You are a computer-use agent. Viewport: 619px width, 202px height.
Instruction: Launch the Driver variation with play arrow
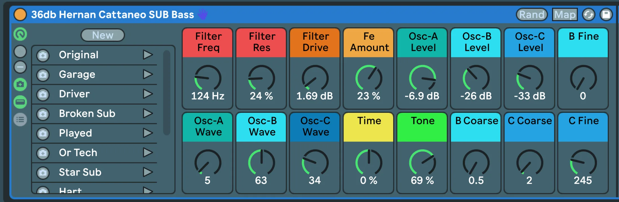click(x=148, y=94)
